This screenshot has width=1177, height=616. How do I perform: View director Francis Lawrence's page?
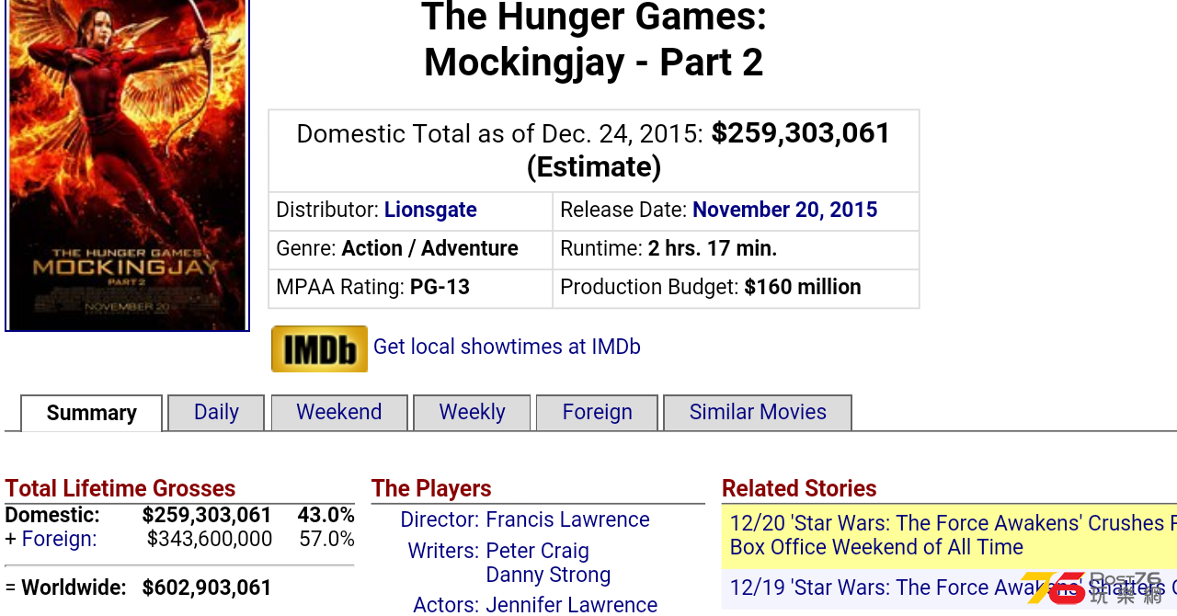pyautogui.click(x=567, y=519)
